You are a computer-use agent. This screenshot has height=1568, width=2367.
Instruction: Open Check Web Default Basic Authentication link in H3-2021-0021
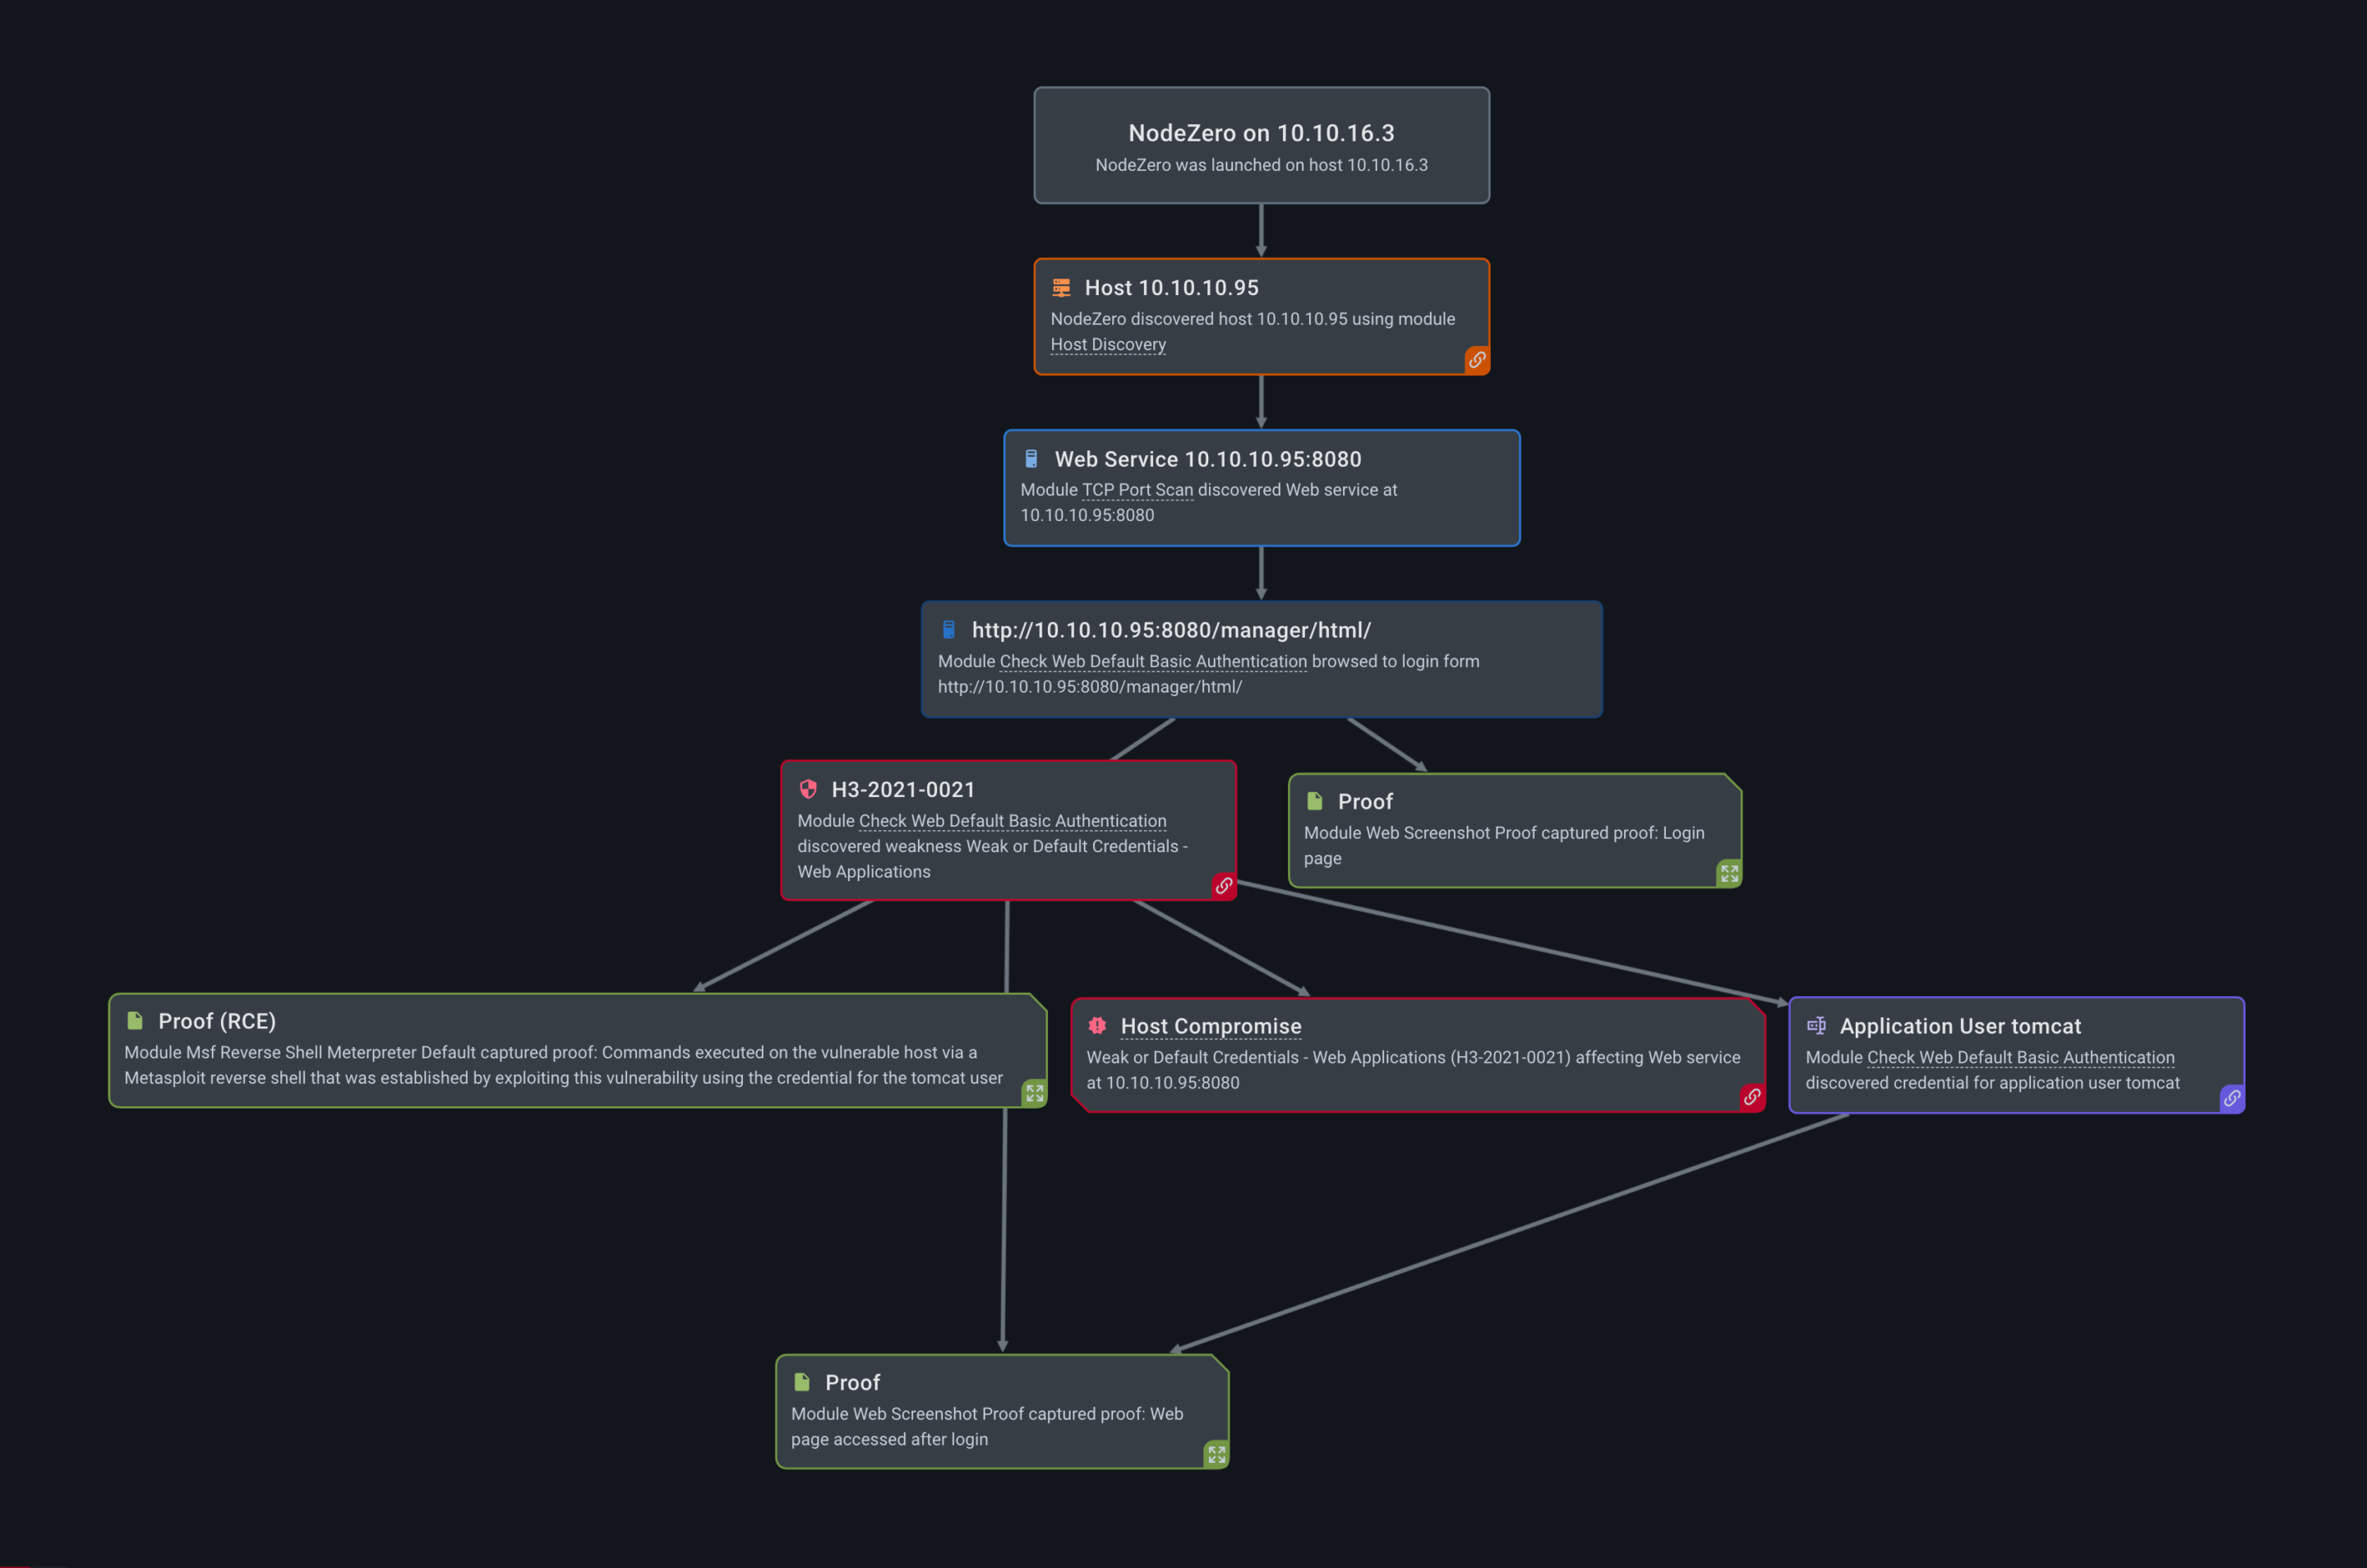coord(1012,821)
